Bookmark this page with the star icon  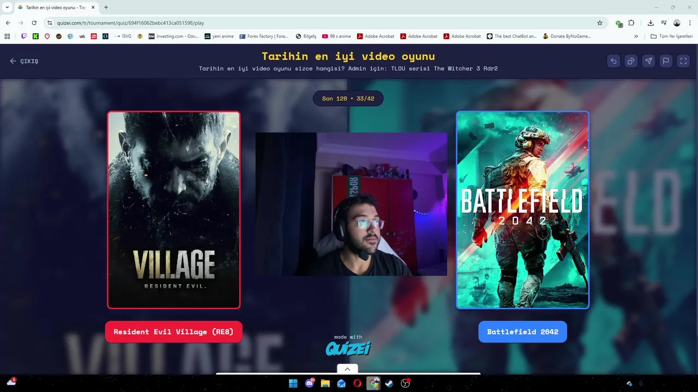pos(600,23)
